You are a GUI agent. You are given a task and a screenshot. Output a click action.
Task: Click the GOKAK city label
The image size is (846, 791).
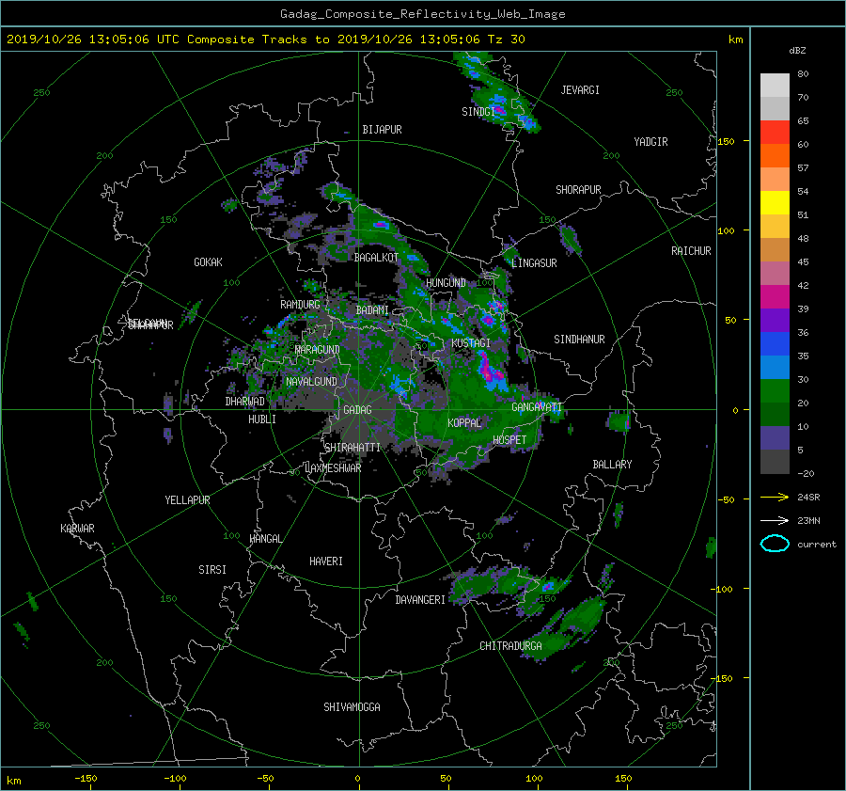tap(209, 262)
